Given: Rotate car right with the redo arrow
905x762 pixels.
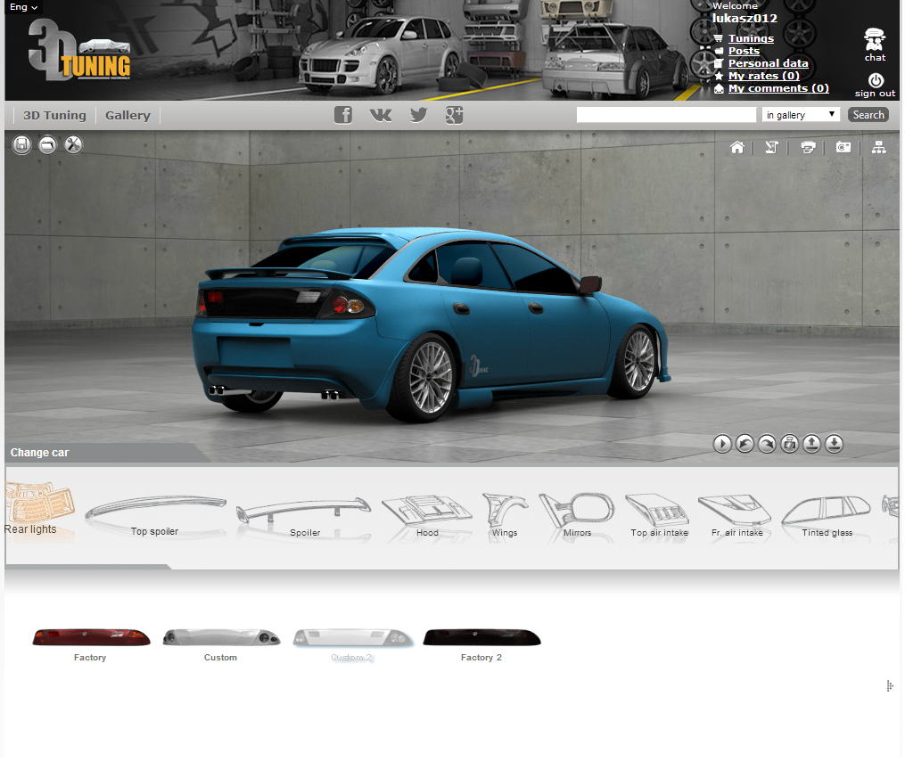Looking at the screenshot, I should point(767,444).
